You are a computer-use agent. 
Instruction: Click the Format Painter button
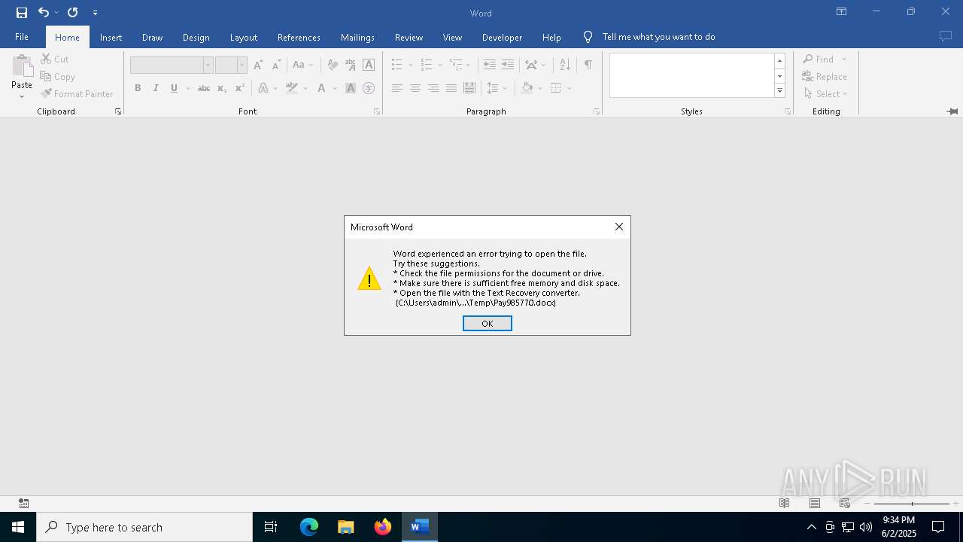(77, 93)
